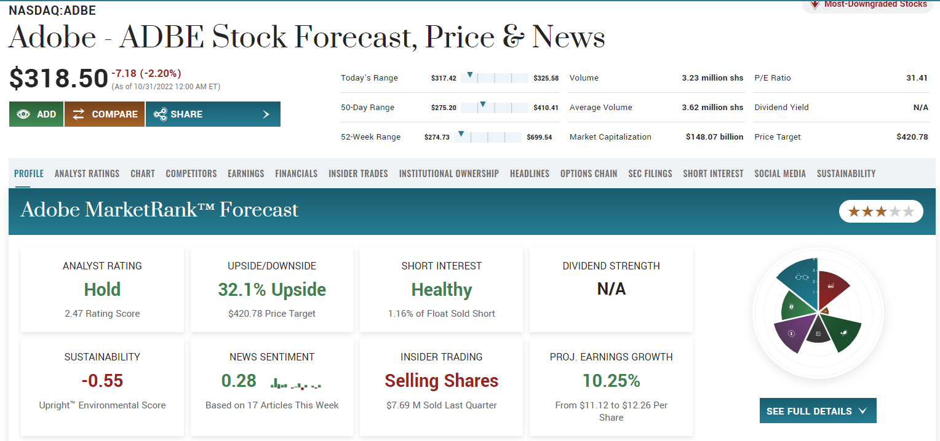Click Based on 17 Articles This Week text
Viewport: 940px width, 441px height.
coord(272,405)
